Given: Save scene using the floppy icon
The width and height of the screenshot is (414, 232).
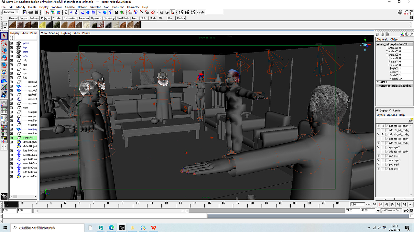Looking at the screenshot, I should point(36,12).
